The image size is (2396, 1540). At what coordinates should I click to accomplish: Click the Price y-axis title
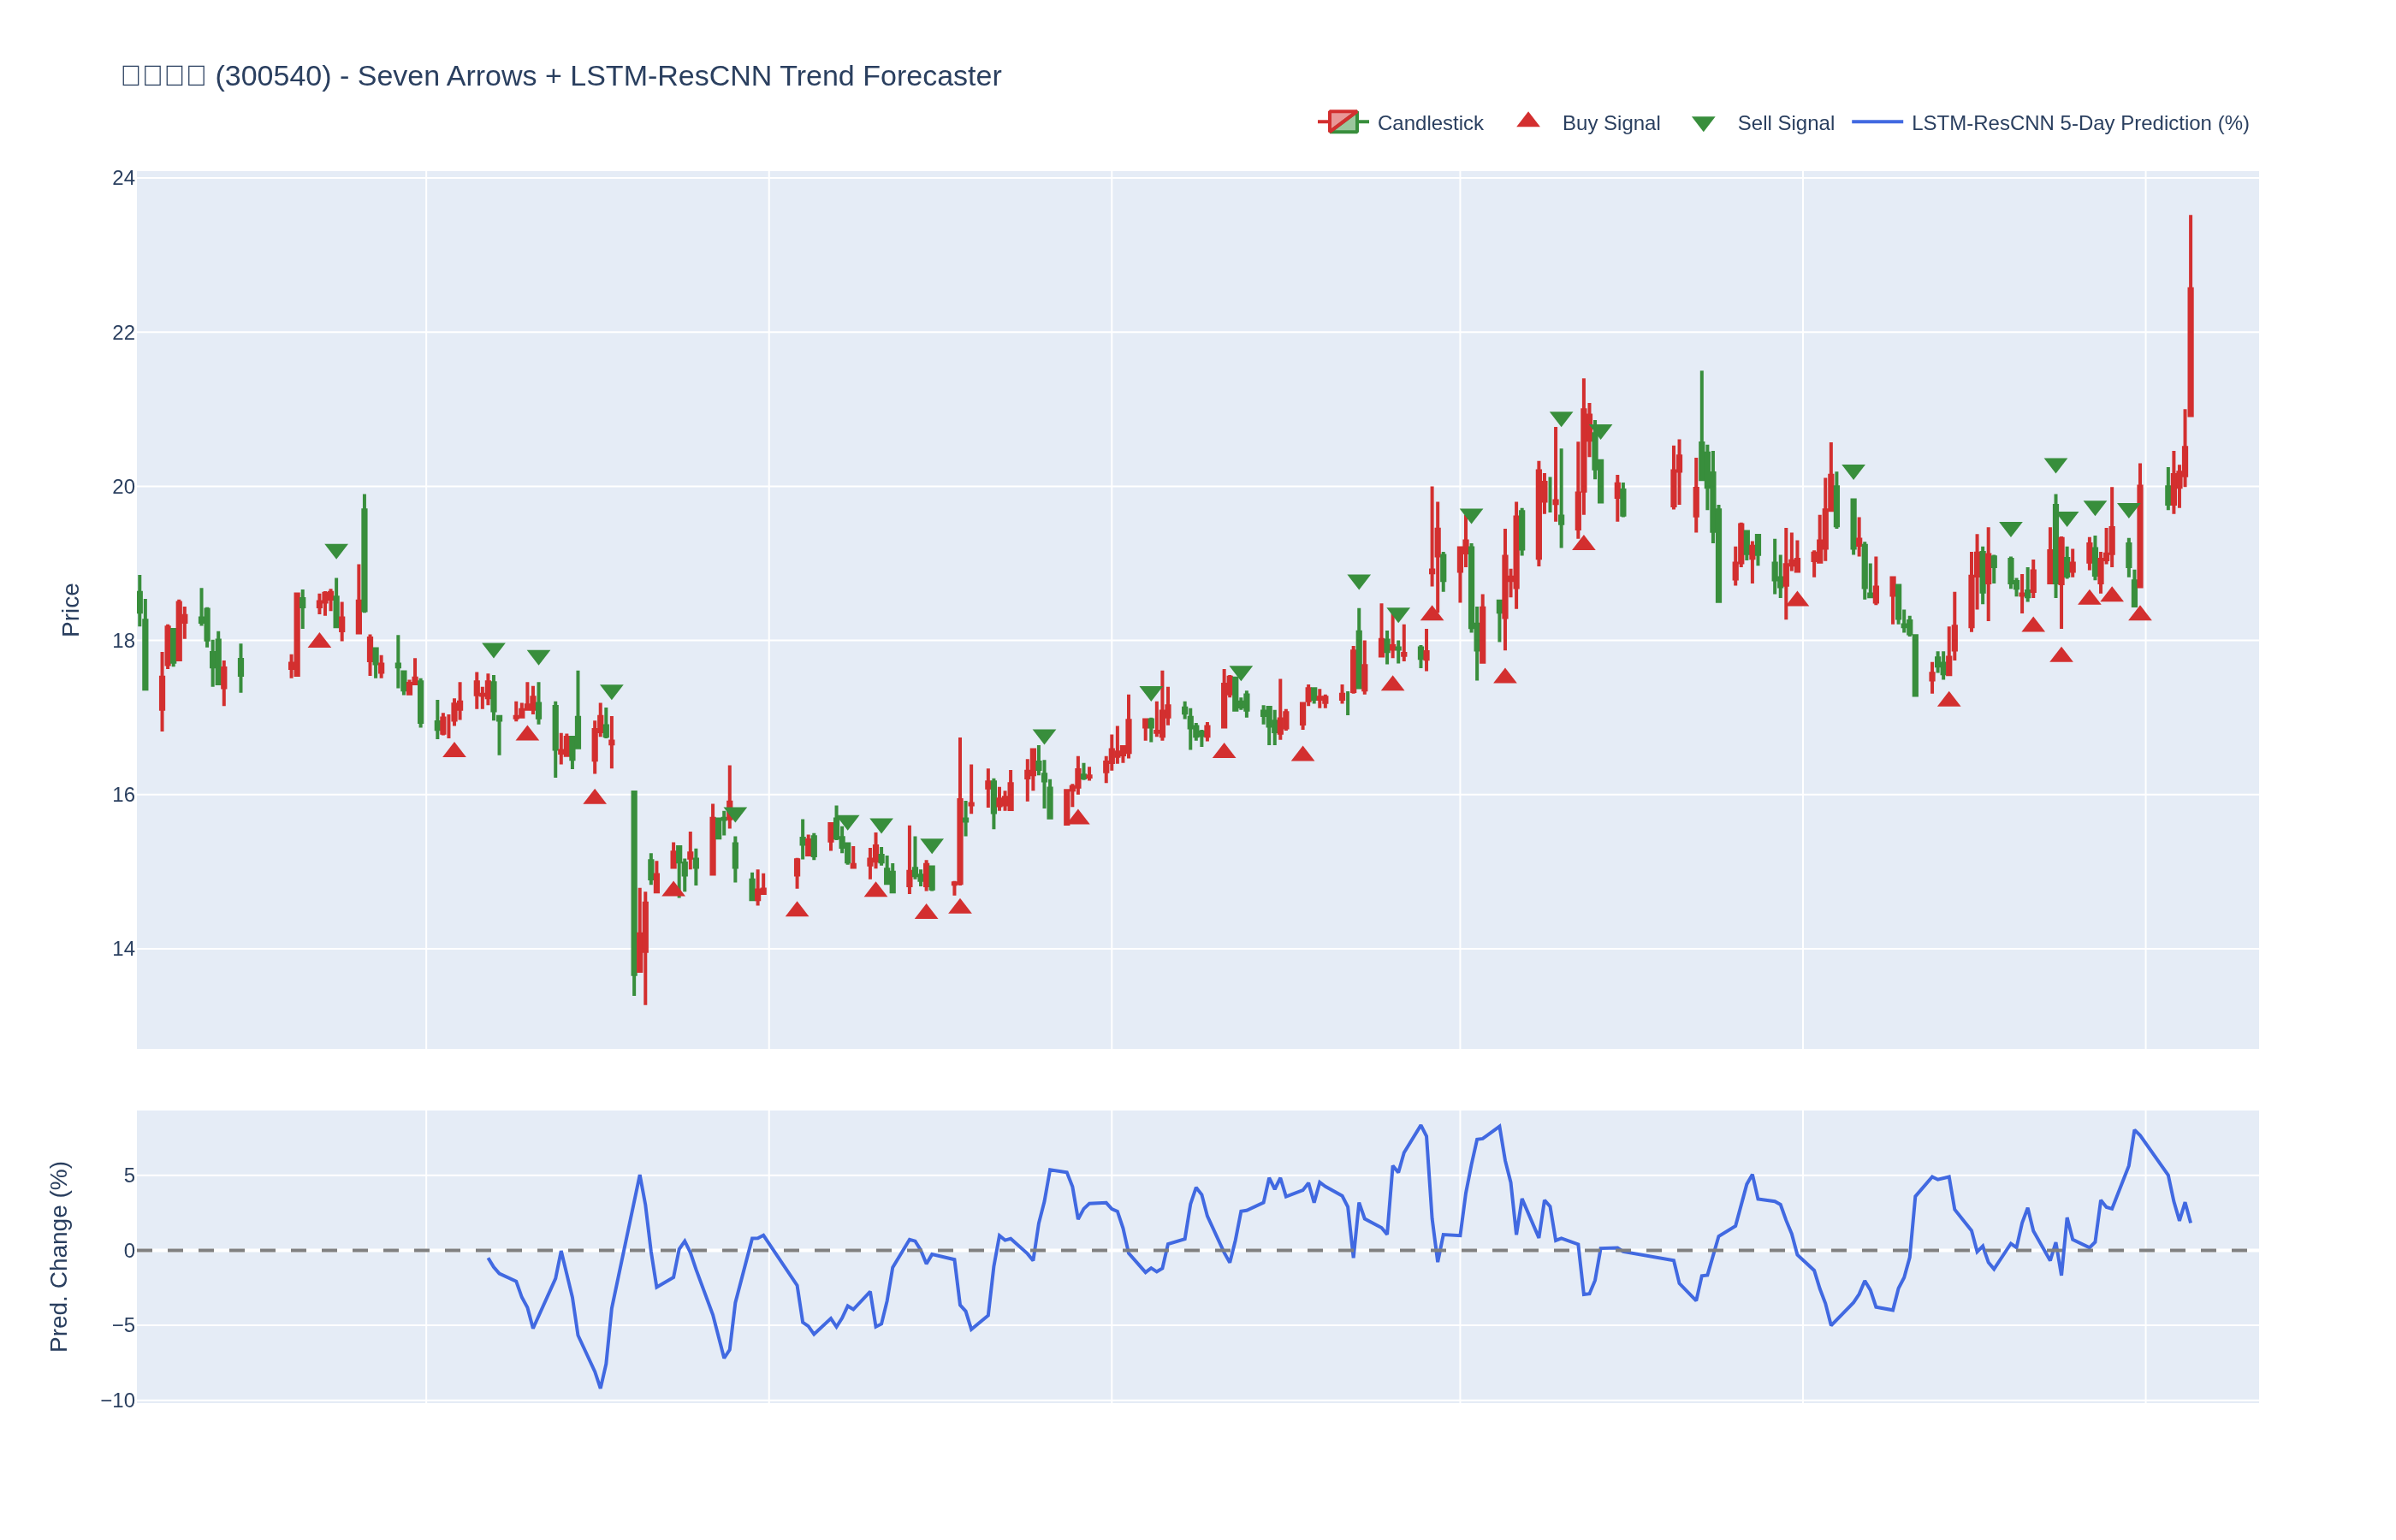pyautogui.click(x=70, y=610)
